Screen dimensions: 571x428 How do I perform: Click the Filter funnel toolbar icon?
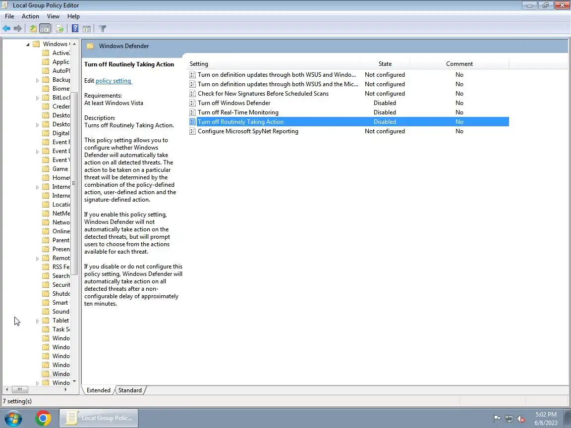pyautogui.click(x=102, y=28)
